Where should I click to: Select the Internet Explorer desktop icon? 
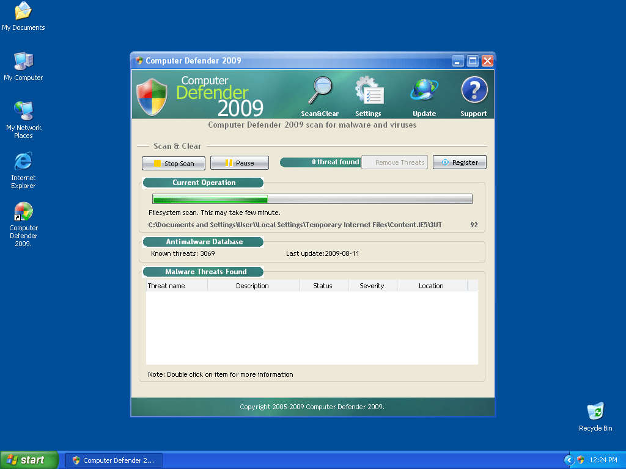(23, 162)
